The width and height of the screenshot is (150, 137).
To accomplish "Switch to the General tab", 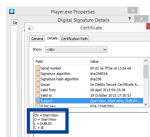I will [37, 39].
